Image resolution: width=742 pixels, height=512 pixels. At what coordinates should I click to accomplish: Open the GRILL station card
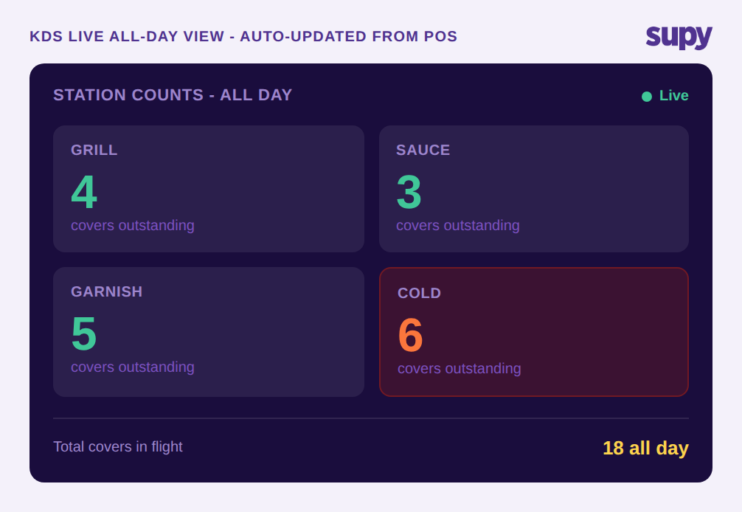(x=209, y=189)
